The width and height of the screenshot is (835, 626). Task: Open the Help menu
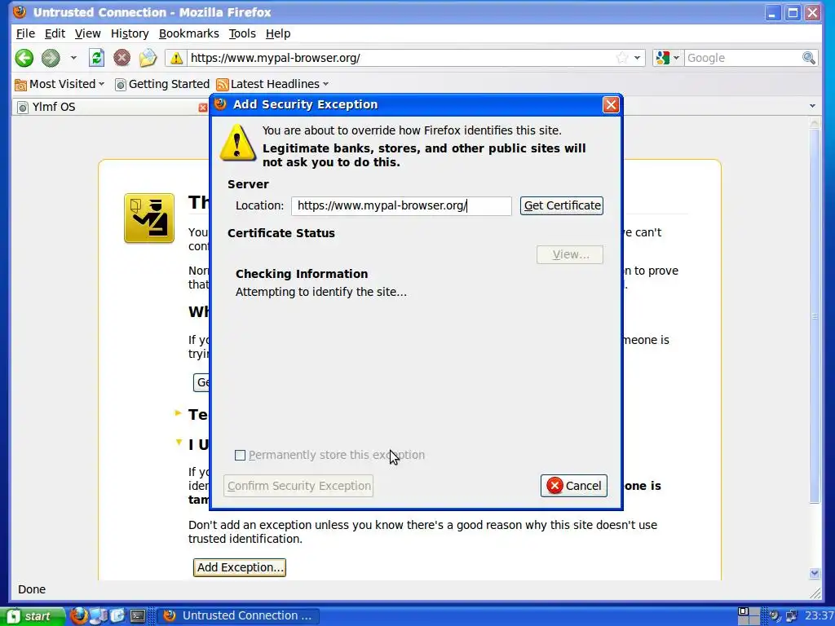278,33
